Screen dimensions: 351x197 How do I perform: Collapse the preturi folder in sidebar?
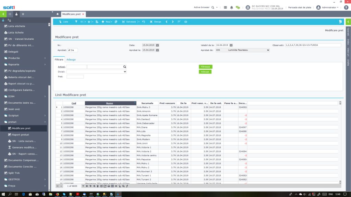[x=45, y=122]
